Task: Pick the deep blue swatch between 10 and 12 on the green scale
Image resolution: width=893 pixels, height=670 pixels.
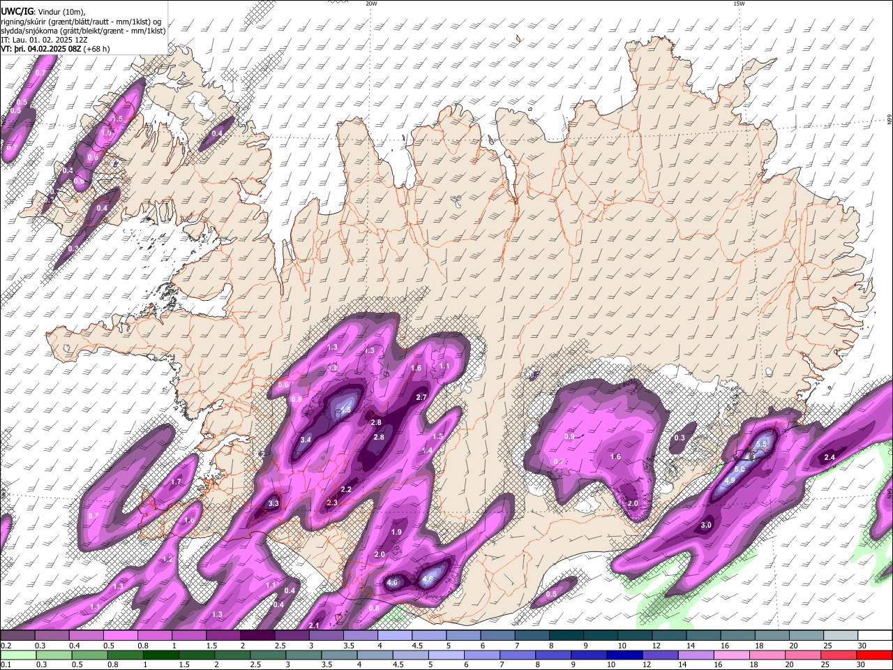Action: 624,655
